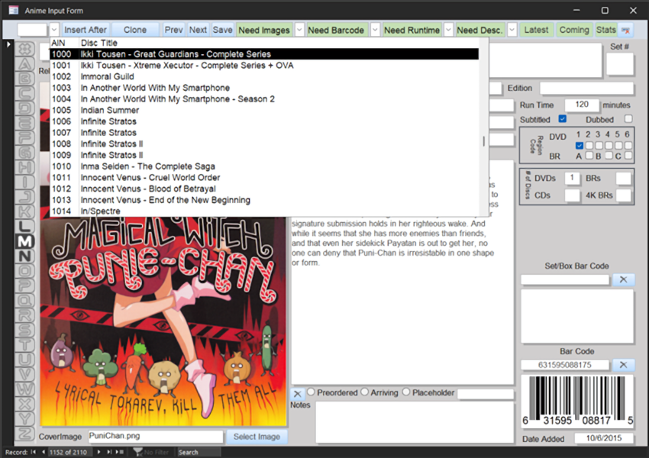Click the record navigator Search box
This screenshot has height=458, width=649.
[199, 452]
